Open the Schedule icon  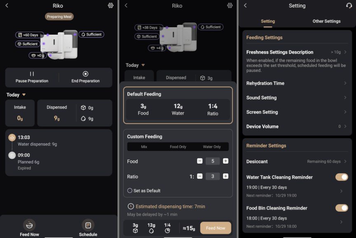tap(88, 225)
